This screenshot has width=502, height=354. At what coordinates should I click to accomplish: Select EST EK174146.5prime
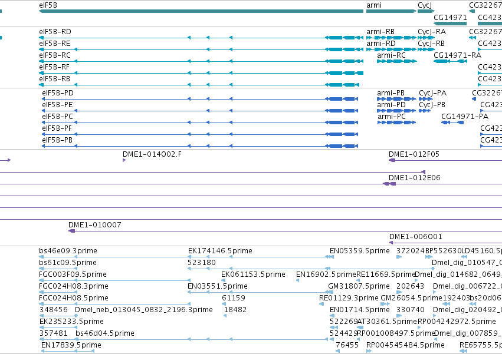(x=220, y=251)
